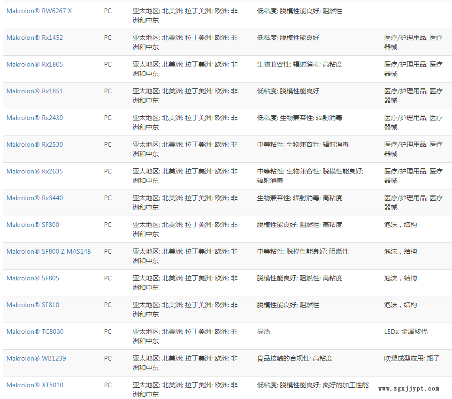Click the 导热 feature text for TC8030
The image size is (452, 399).
(263, 331)
